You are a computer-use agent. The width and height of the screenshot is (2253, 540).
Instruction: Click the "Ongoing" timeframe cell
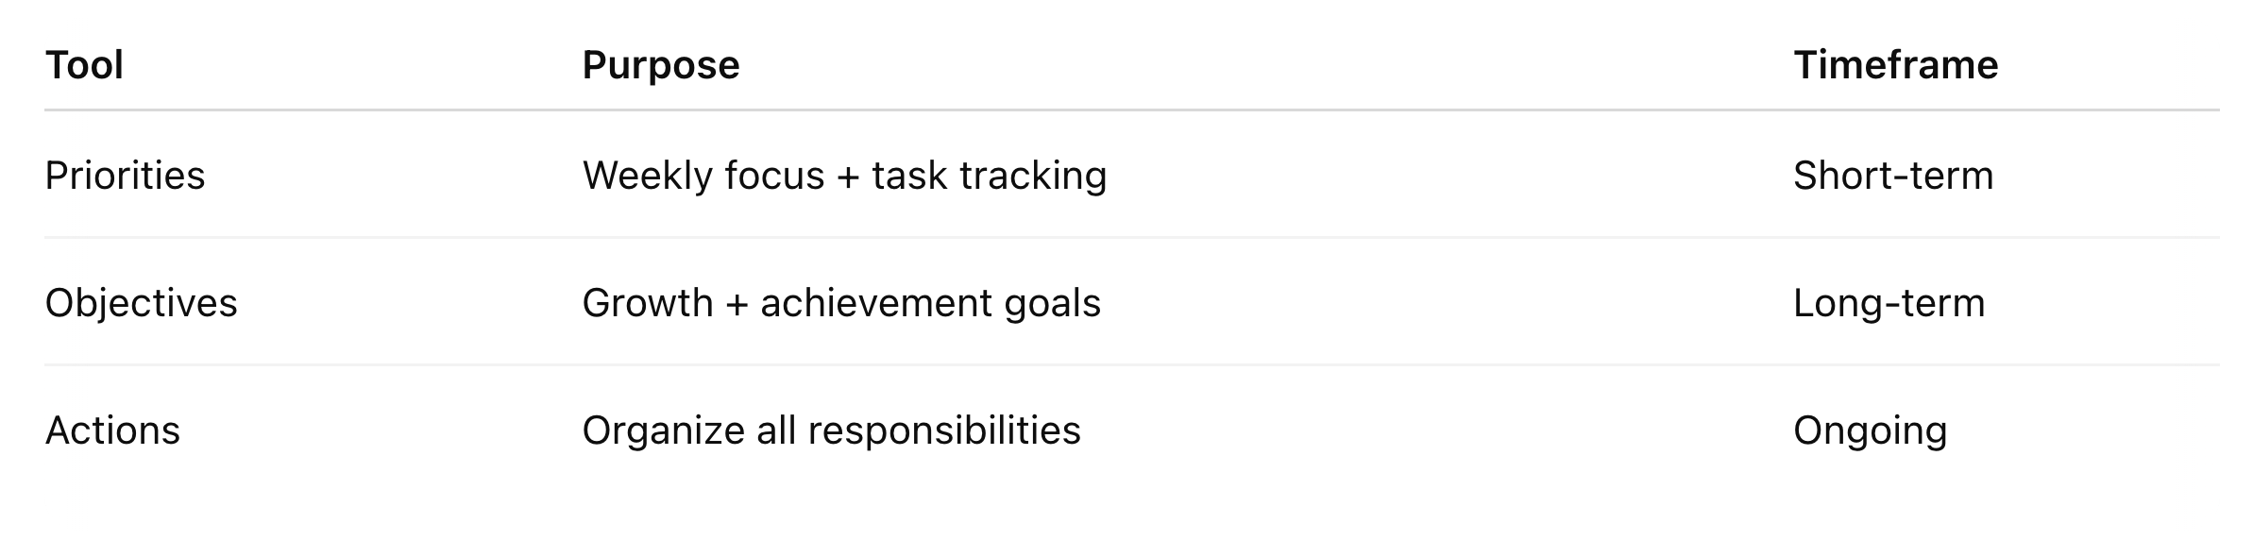point(1870,430)
